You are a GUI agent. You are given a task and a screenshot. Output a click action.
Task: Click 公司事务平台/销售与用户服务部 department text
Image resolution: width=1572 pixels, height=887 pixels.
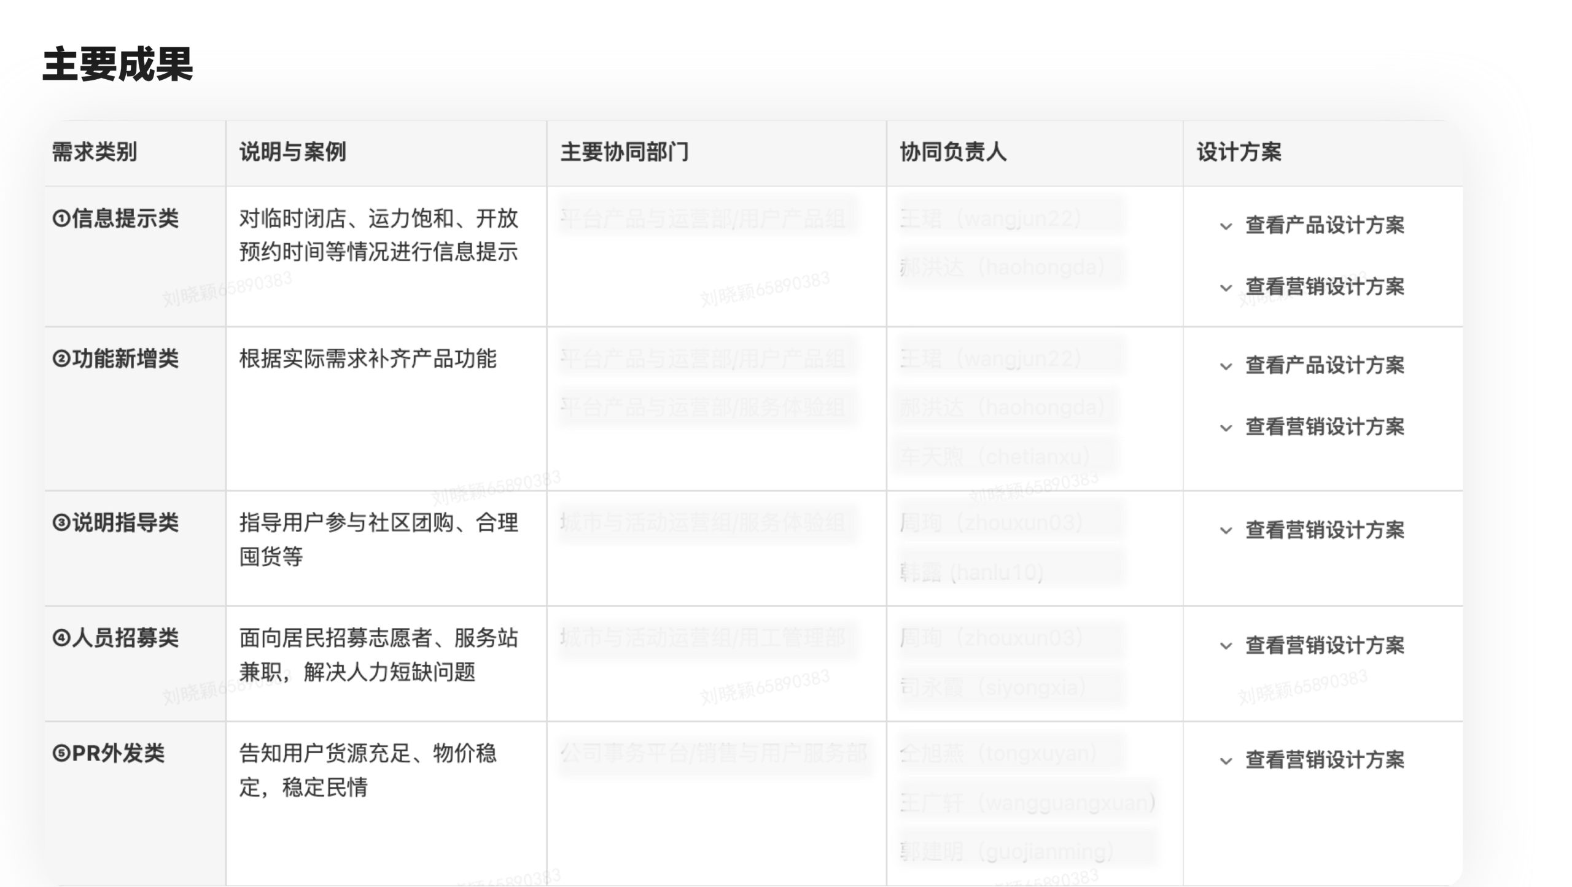click(714, 753)
